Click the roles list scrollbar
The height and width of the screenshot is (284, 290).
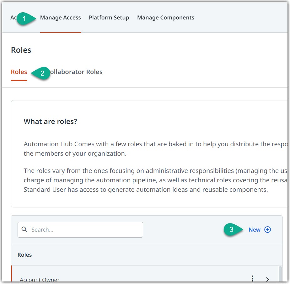(280, 274)
